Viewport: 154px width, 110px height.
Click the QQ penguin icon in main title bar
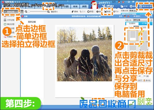[119, 2]
